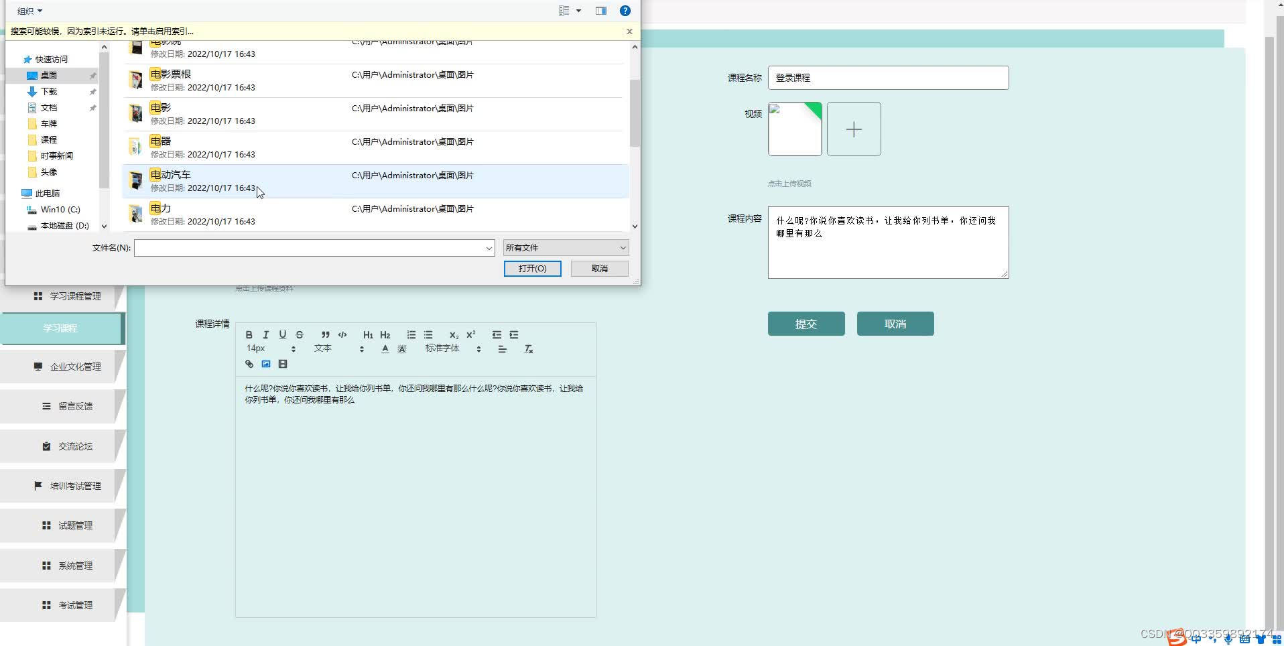This screenshot has height=646, width=1284.
Task: Insert a hyperlink in the editor
Action: coord(249,364)
